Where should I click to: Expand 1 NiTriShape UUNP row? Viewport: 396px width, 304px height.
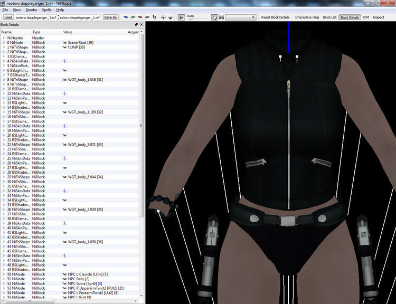[4, 47]
